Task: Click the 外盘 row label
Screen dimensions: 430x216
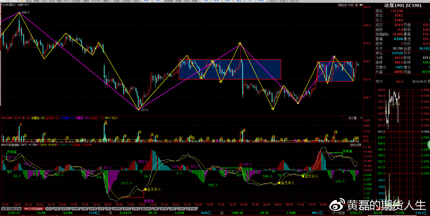Action: point(379,72)
